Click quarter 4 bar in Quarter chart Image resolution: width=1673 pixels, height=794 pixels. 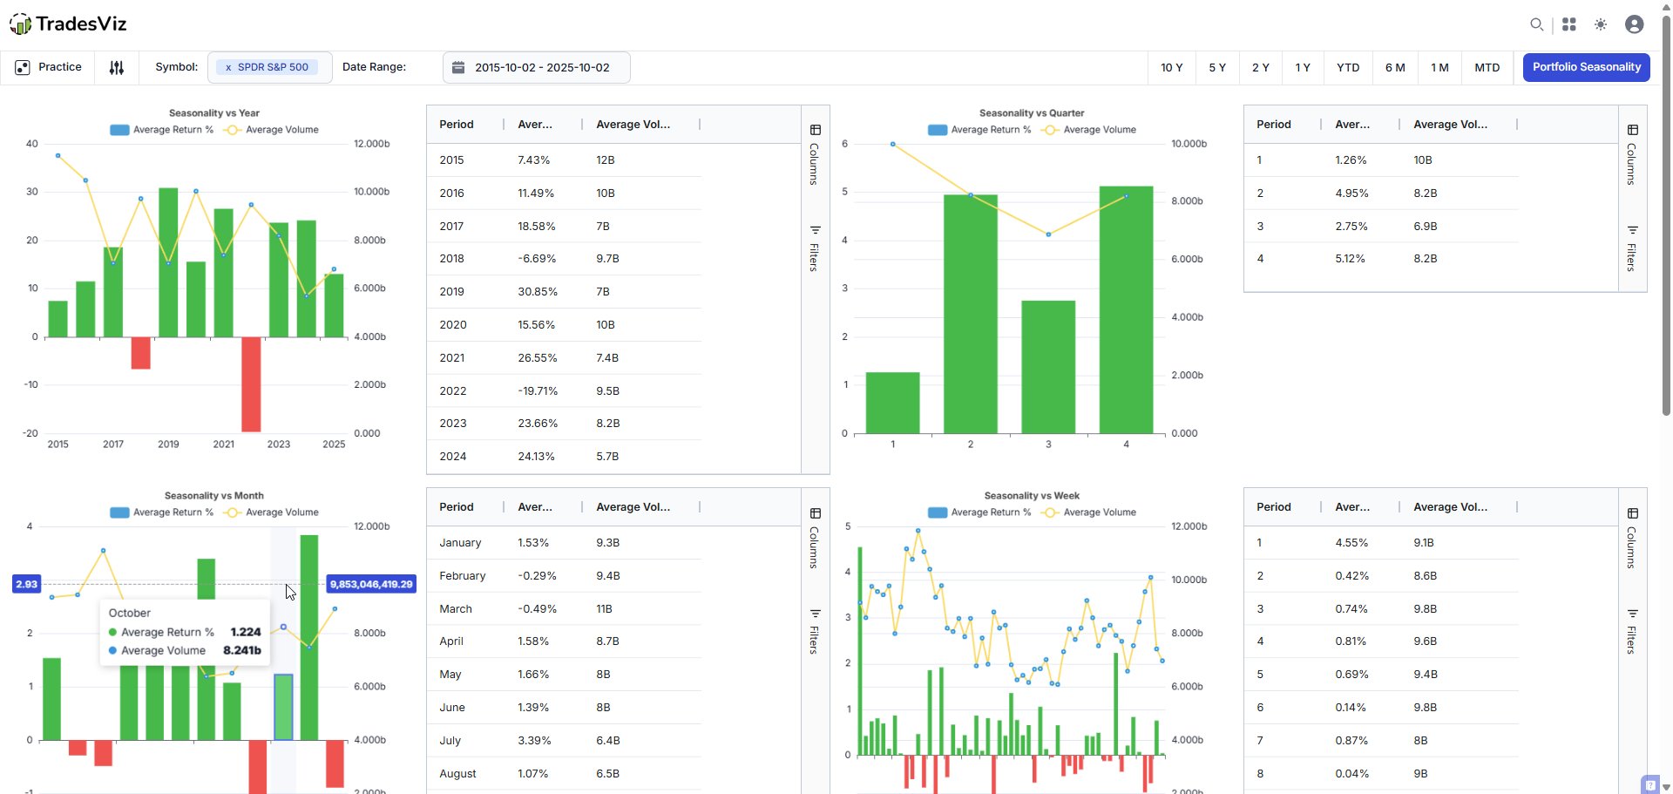1126,309
